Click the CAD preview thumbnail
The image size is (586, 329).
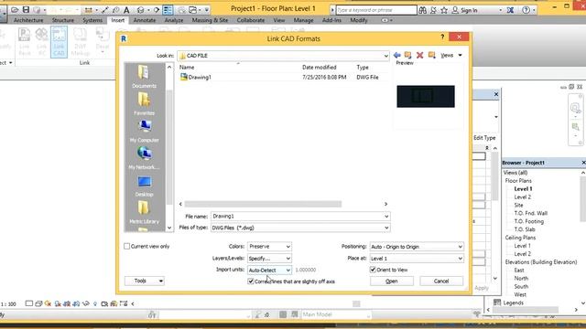click(426, 96)
